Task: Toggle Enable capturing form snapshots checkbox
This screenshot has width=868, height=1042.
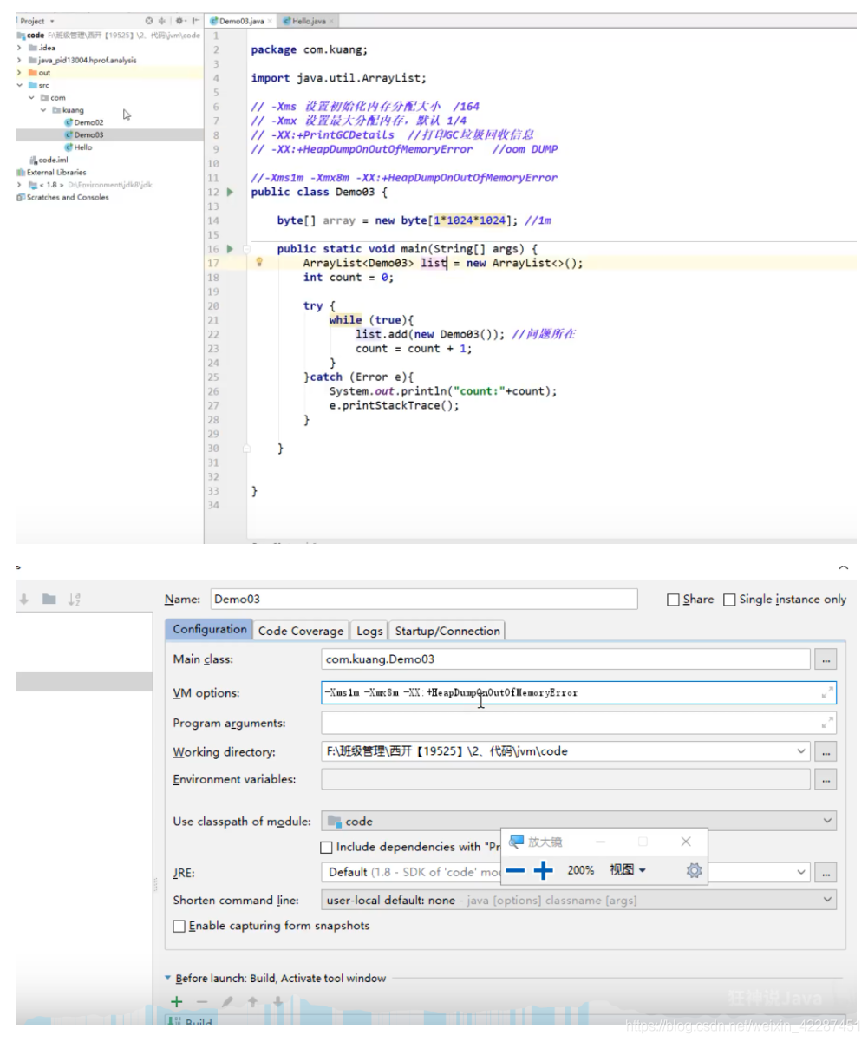Action: coord(179,927)
